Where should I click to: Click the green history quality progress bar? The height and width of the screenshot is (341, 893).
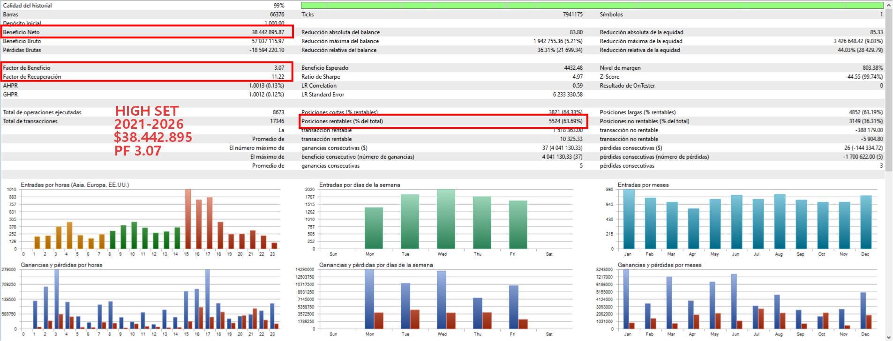pos(592,6)
